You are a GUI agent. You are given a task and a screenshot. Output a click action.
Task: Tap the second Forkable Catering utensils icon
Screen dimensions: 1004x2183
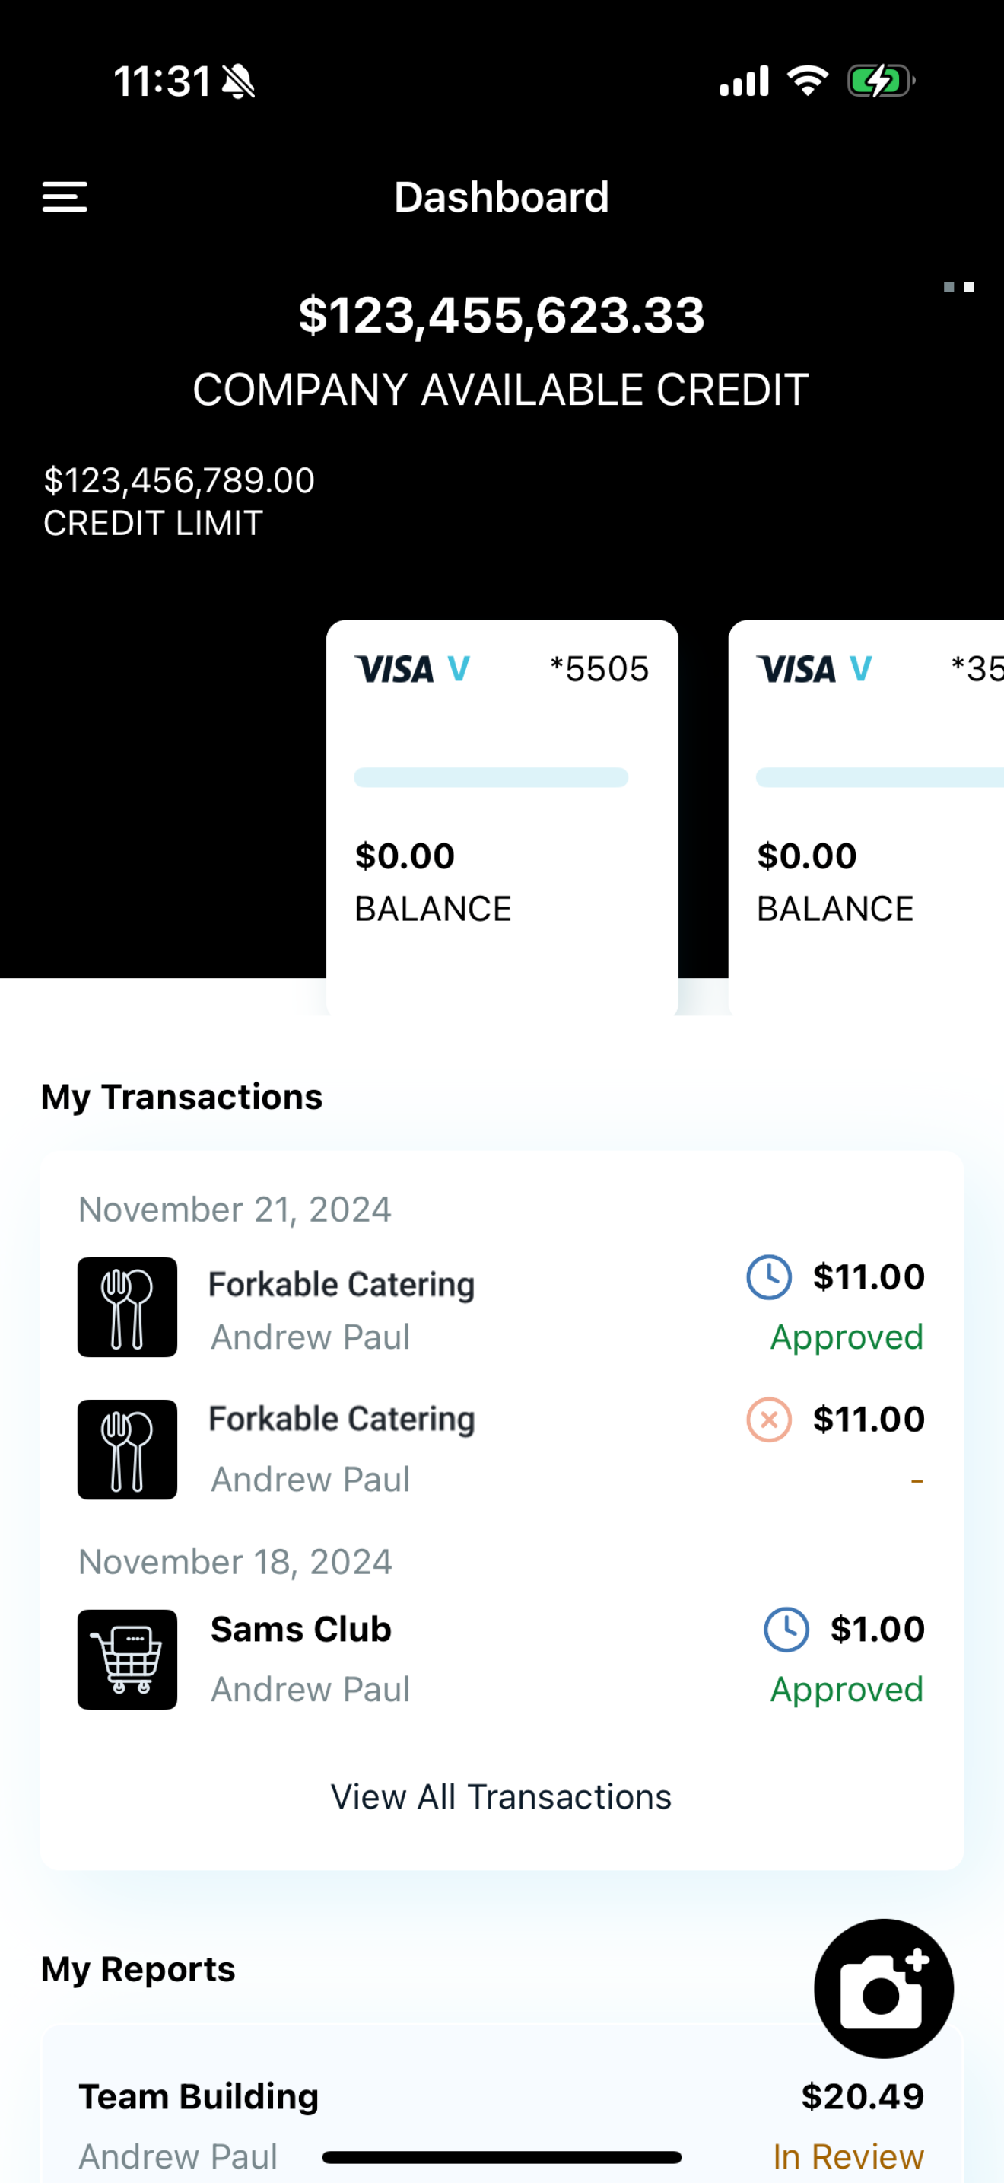(128, 1449)
